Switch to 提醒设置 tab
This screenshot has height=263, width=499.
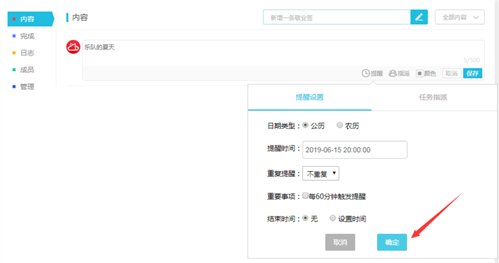click(309, 98)
